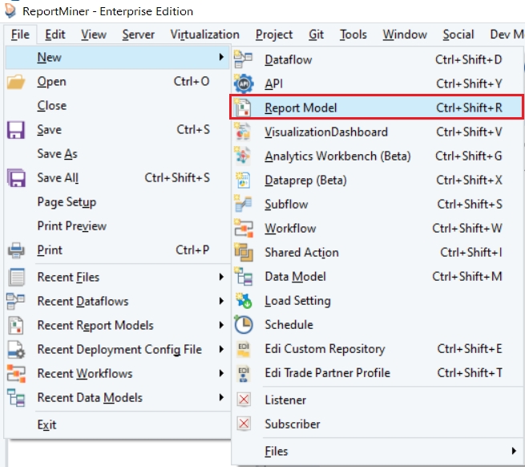The image size is (525, 467).
Task: Click the Dataflow icon in New submenu
Action: click(x=243, y=59)
